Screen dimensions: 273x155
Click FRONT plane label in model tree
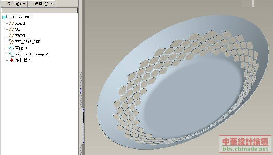tap(20, 36)
